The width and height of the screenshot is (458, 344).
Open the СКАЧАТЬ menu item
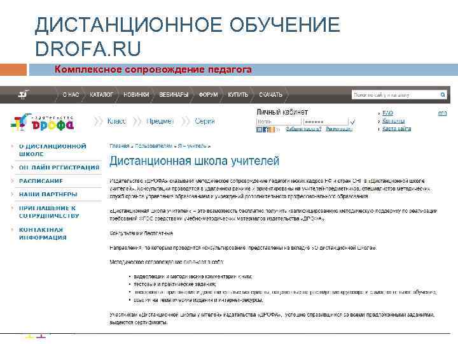click(x=271, y=95)
